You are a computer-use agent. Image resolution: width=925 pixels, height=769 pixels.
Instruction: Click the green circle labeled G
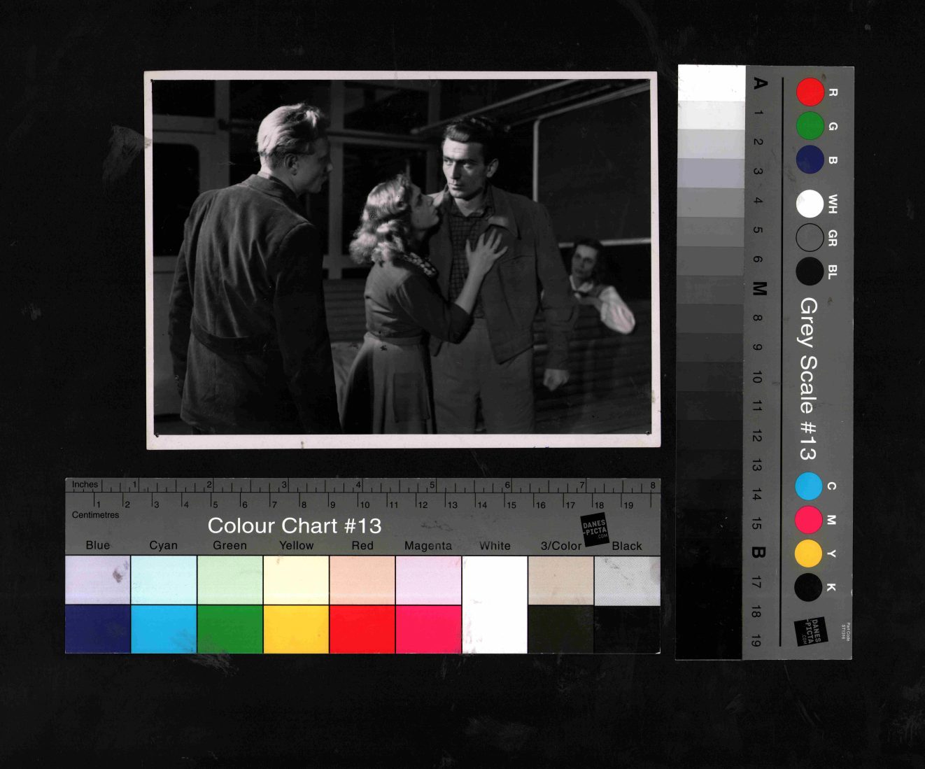click(x=810, y=126)
